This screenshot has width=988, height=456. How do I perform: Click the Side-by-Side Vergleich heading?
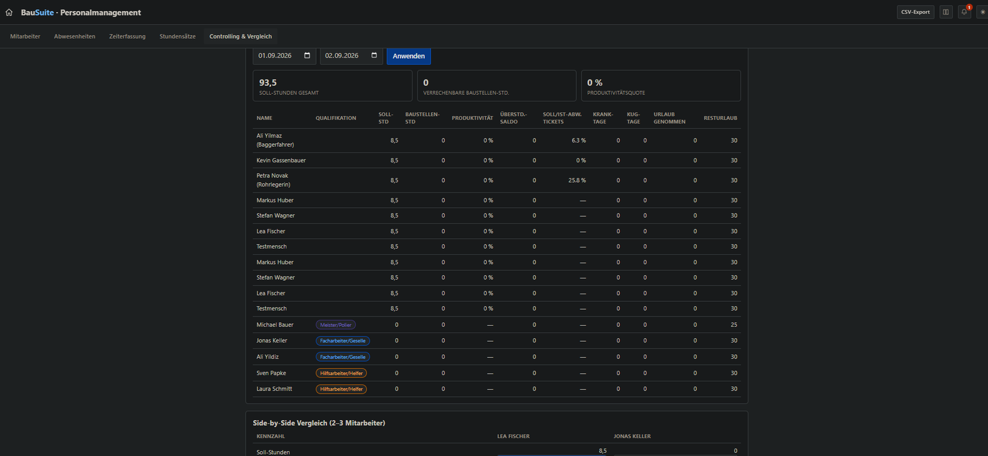pyautogui.click(x=319, y=423)
